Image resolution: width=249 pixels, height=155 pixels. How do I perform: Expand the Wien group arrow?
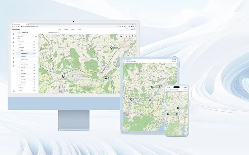[20, 51]
